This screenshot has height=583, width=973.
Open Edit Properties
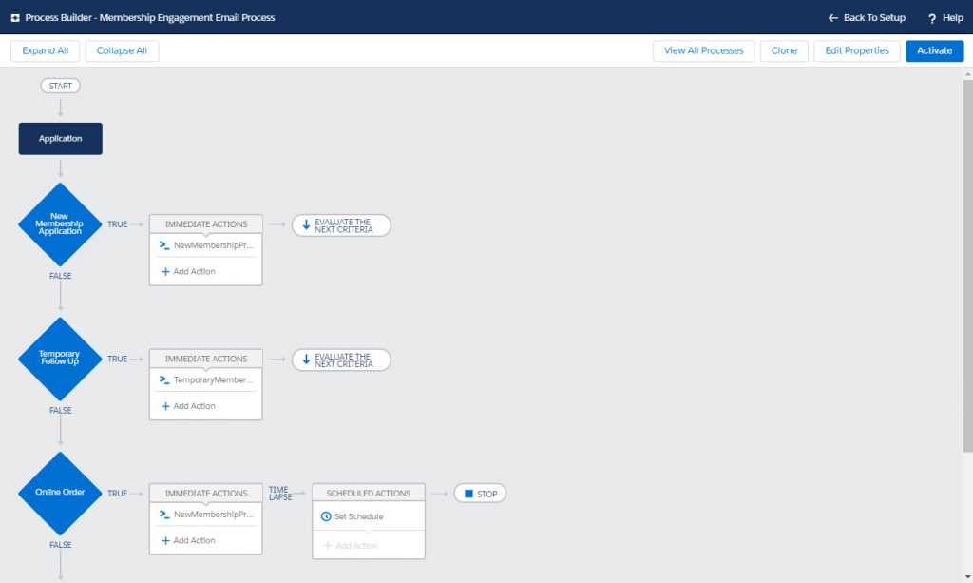[856, 50]
